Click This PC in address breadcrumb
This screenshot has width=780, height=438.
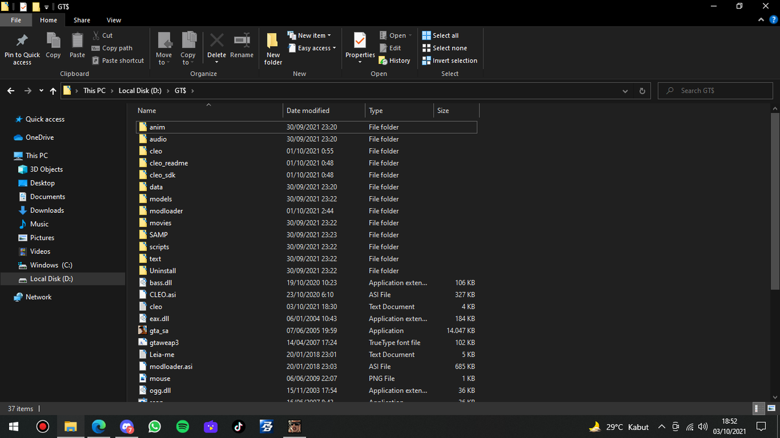click(x=94, y=91)
